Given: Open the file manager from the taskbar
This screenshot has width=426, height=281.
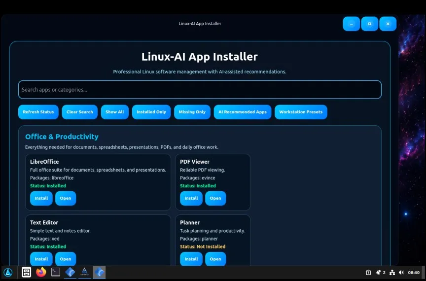Looking at the screenshot, I should [26, 272].
